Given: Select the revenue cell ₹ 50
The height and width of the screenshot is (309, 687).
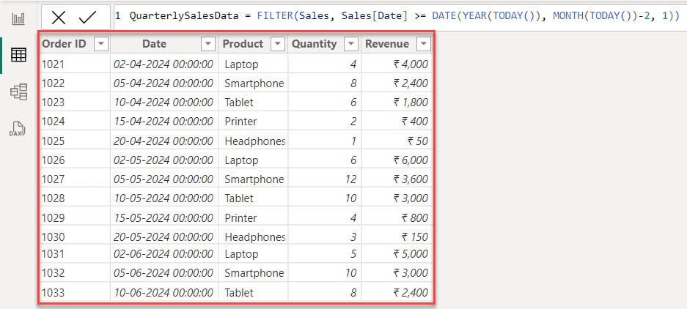Looking at the screenshot, I should coord(397,141).
